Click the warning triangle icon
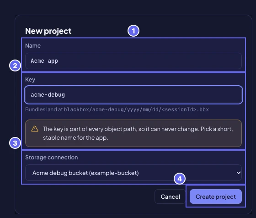This screenshot has height=218, width=256. 35,129
